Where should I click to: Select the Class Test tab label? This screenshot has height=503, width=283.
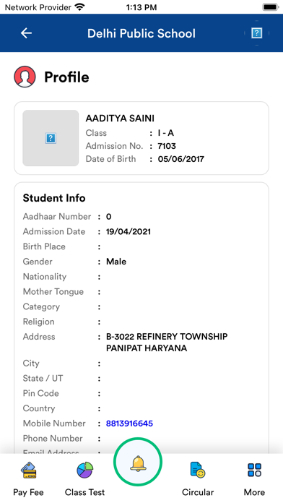point(85,492)
